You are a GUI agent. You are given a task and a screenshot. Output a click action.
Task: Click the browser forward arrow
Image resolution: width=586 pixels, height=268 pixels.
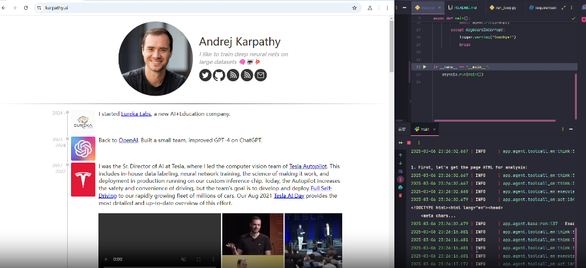click(14, 8)
